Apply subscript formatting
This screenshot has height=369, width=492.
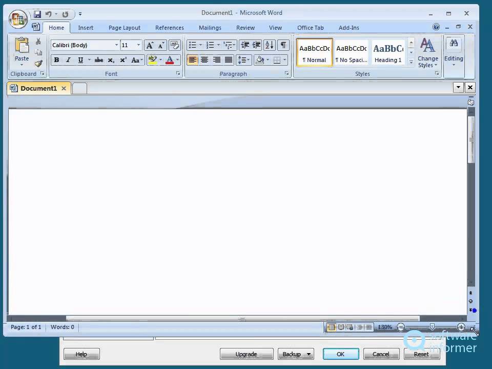pyautogui.click(x=111, y=60)
